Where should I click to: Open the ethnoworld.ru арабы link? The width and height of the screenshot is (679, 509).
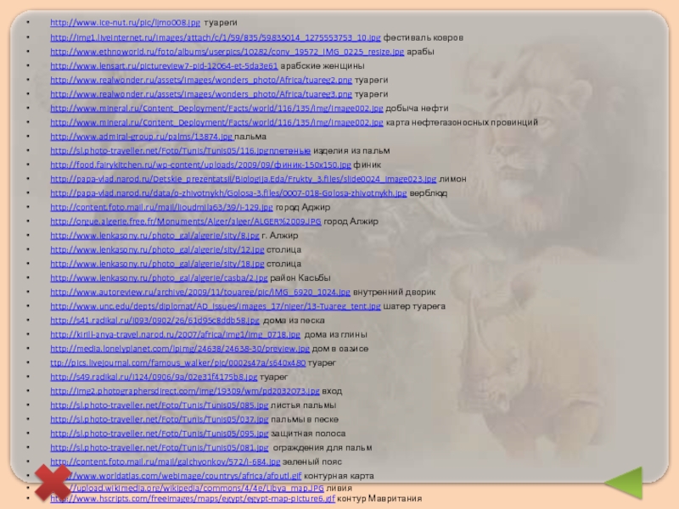[x=227, y=52]
